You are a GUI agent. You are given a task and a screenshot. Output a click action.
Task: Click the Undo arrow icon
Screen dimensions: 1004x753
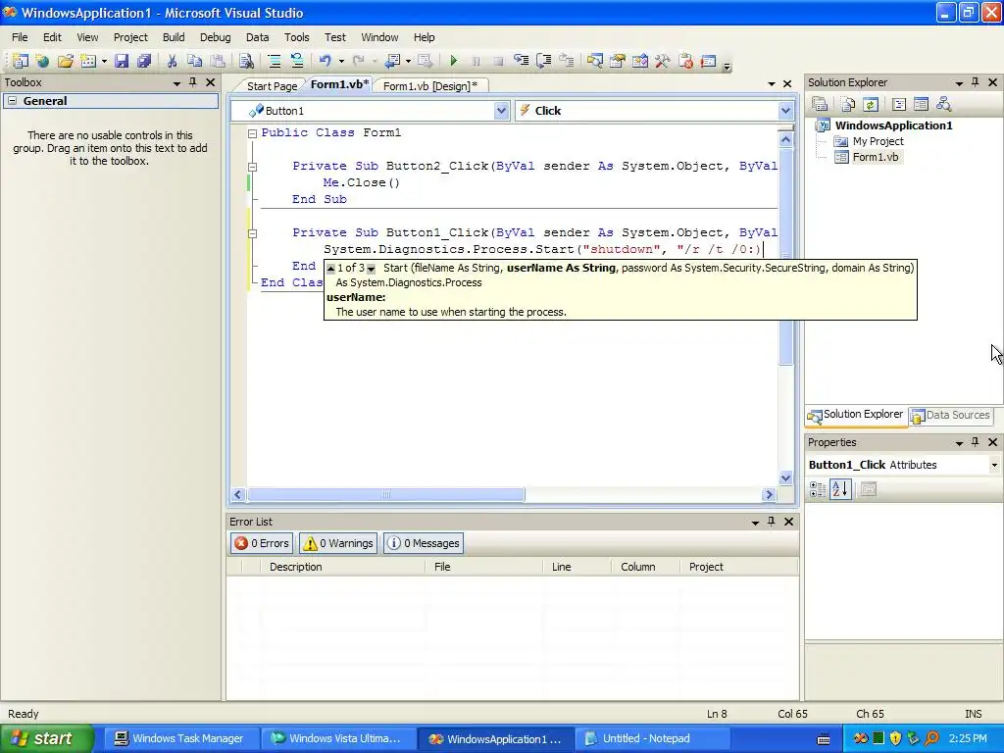[x=326, y=61]
